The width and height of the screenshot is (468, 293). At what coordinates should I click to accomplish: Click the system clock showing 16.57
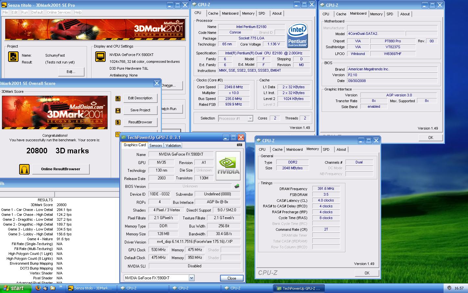click(x=459, y=288)
